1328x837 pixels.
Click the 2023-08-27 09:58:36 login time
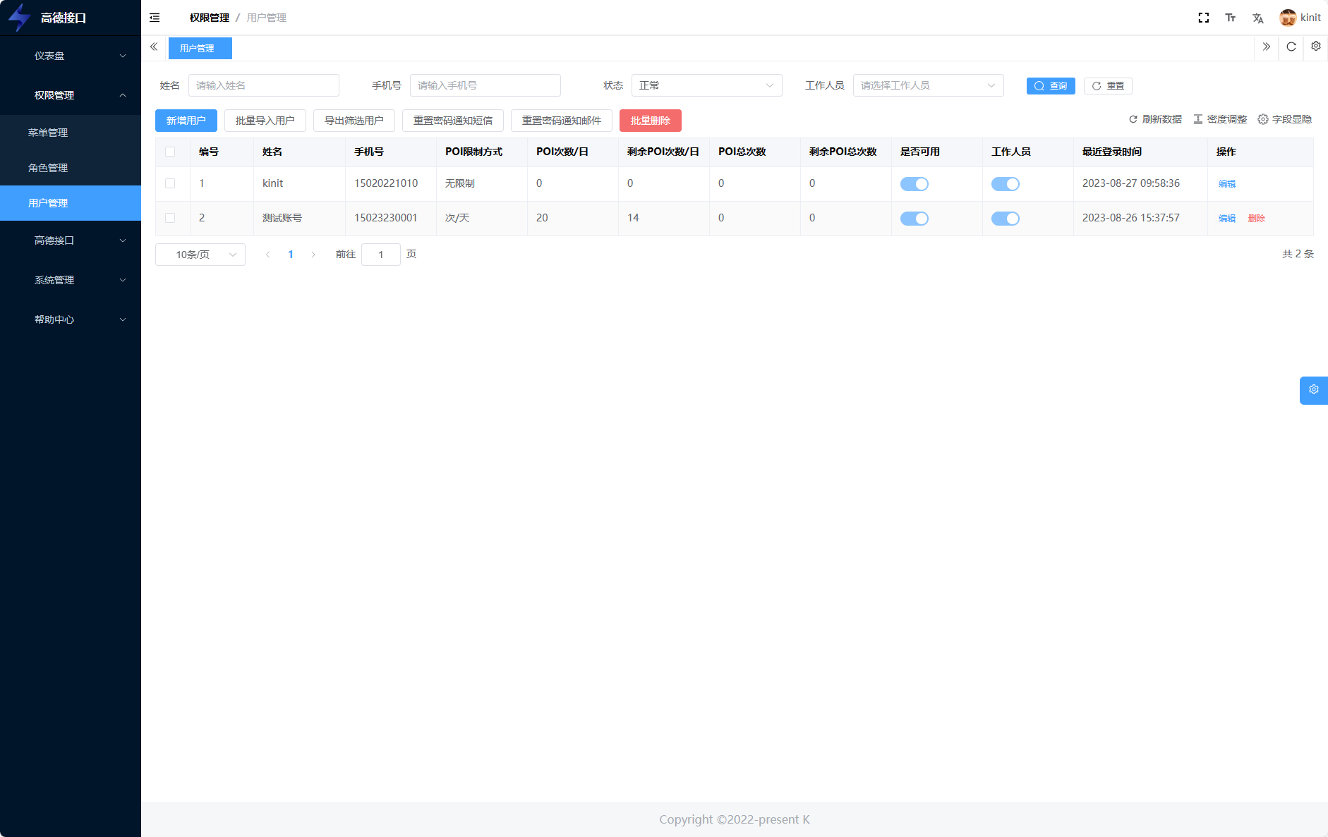(1131, 183)
